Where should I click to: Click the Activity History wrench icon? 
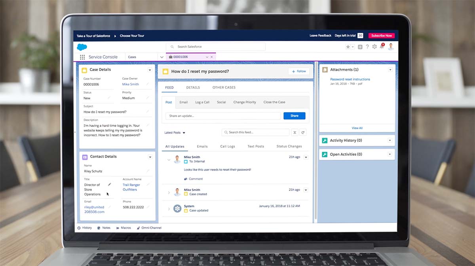click(x=325, y=141)
